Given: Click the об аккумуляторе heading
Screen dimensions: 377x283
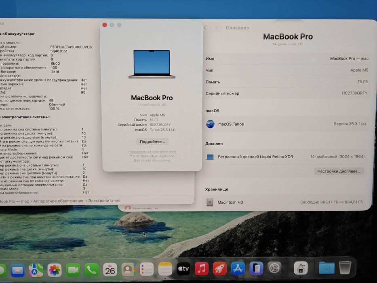Looking at the screenshot, I should pos(19,34).
